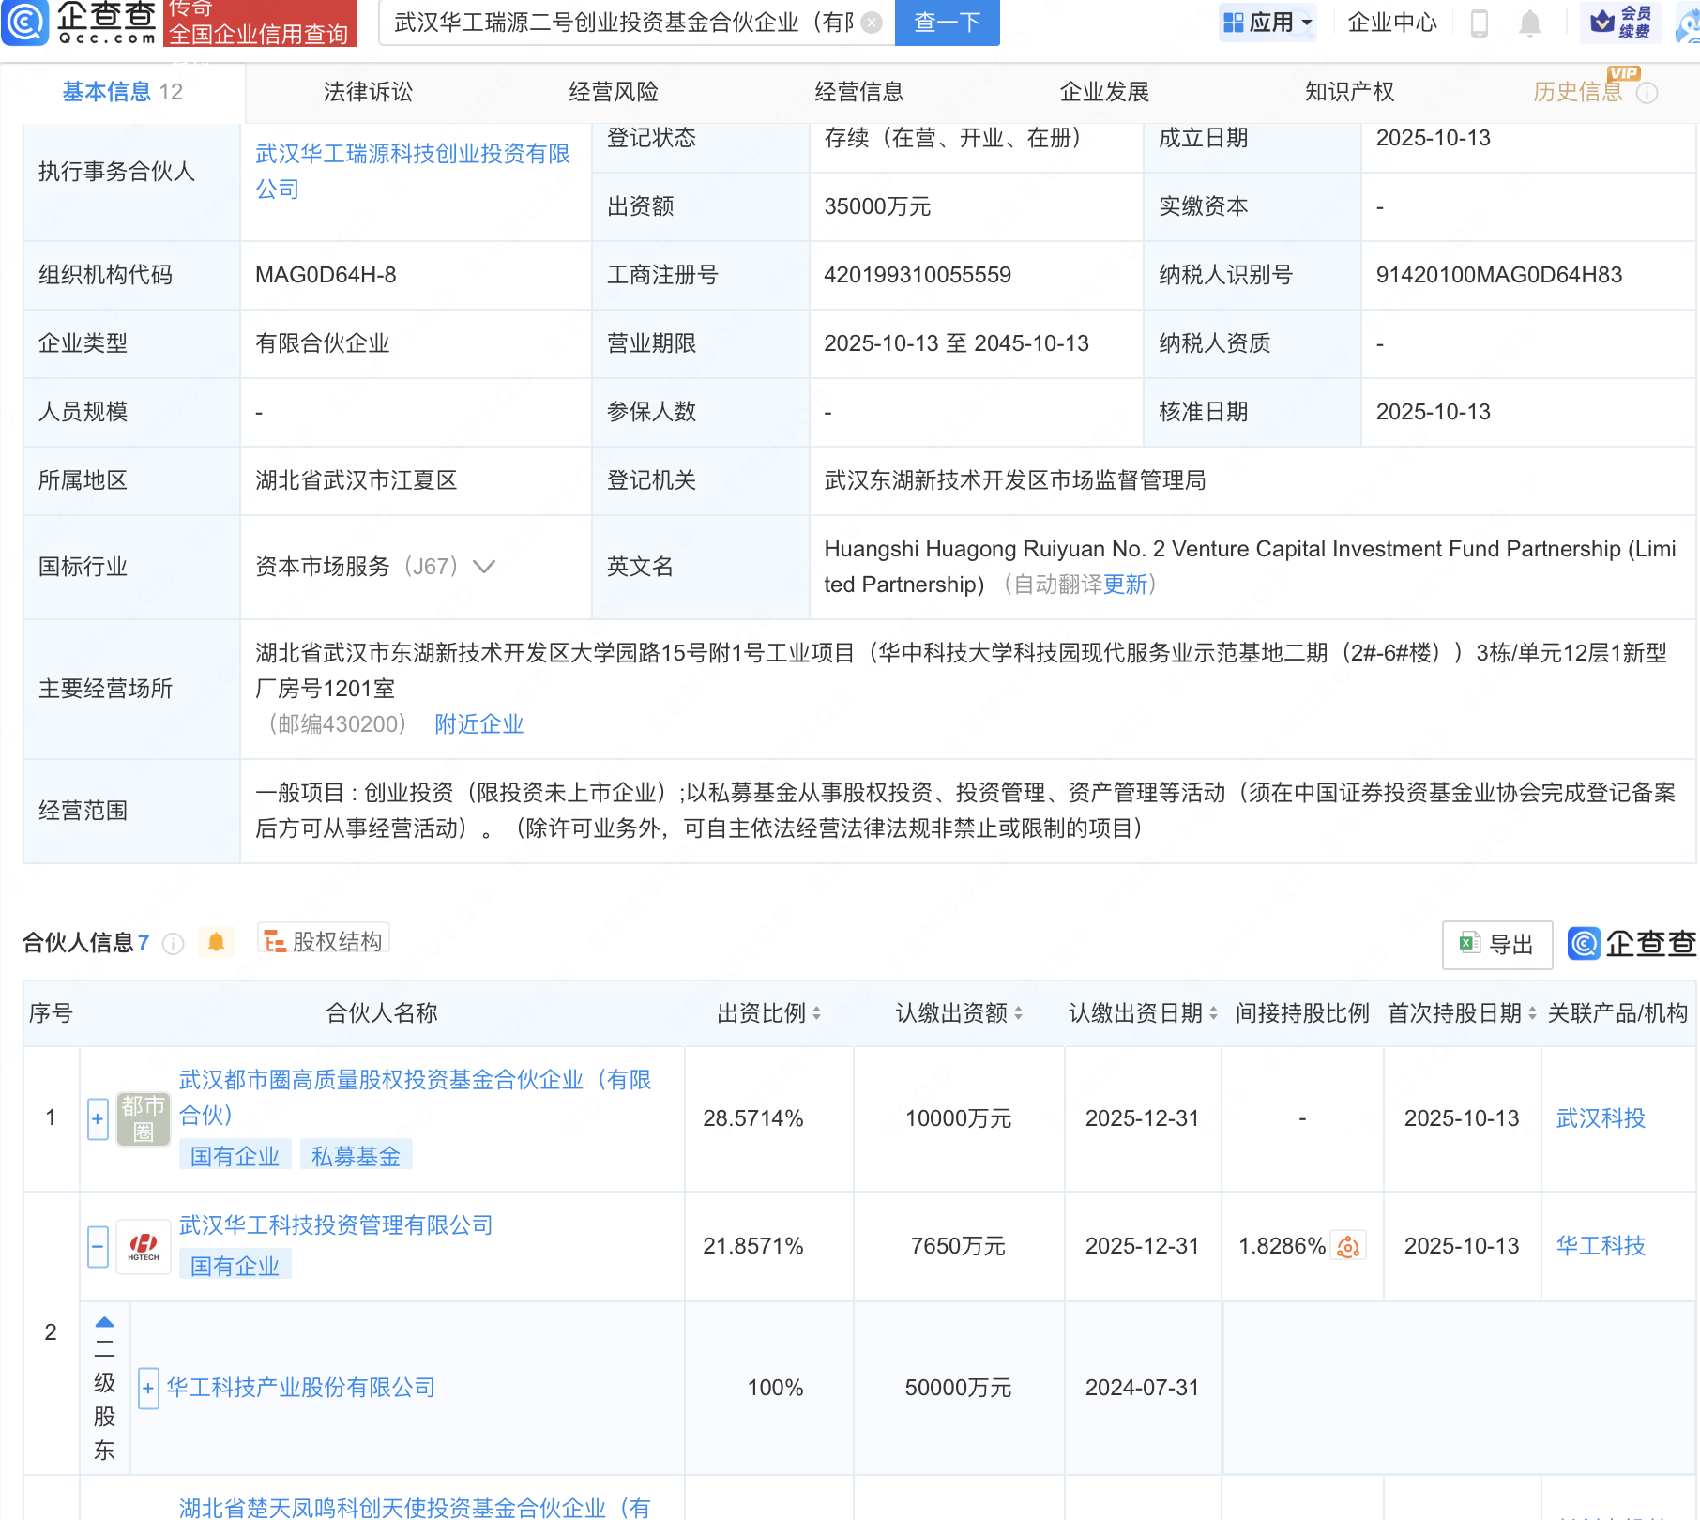1700x1520 pixels.
Task: Export partner list with 导出 button
Action: (x=1496, y=945)
